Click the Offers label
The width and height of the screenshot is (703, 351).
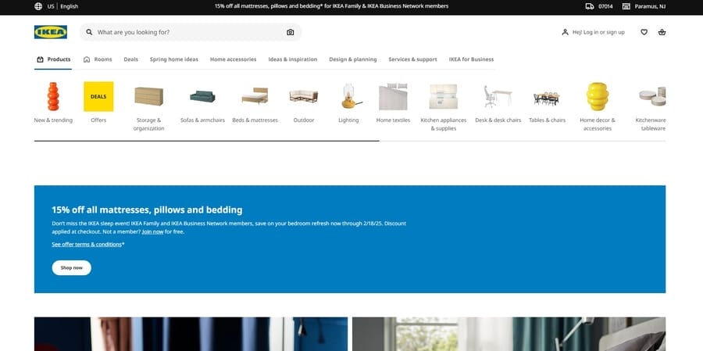click(x=98, y=120)
